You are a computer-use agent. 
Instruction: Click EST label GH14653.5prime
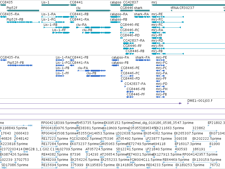coord(101,133)
